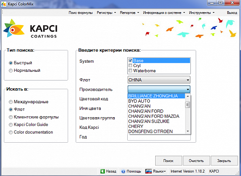Image resolution: width=241 pixels, height=176 pixels.
Task: Choose CHANG'AN FORD MAZDA from list
Action: pyautogui.click(x=156, y=116)
